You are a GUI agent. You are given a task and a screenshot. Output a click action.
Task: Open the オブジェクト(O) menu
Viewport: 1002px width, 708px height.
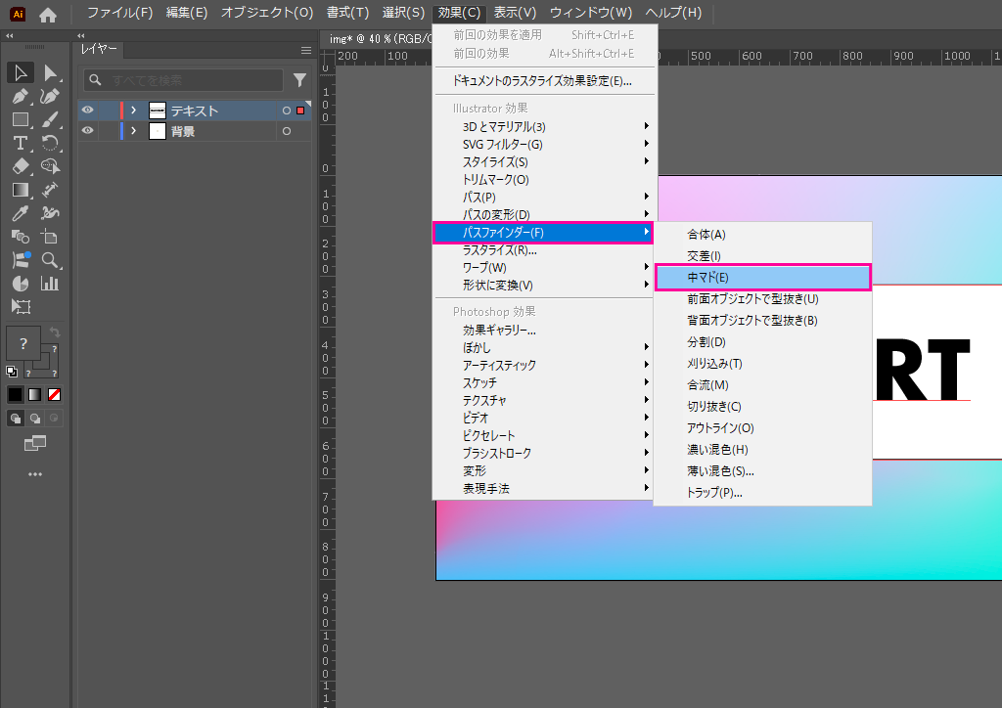coord(266,13)
